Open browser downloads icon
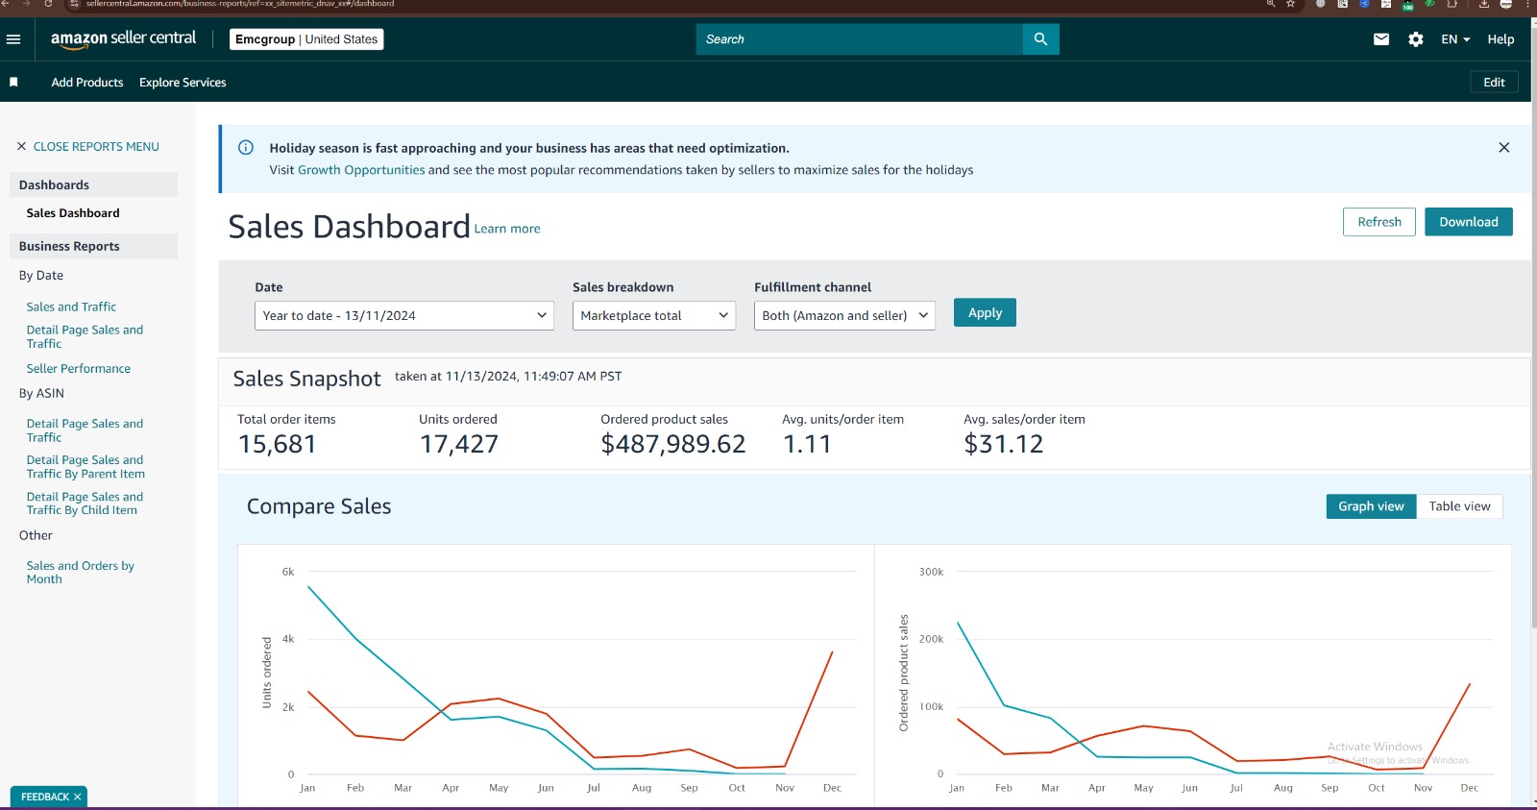This screenshot has height=810, width=1537. [1484, 4]
